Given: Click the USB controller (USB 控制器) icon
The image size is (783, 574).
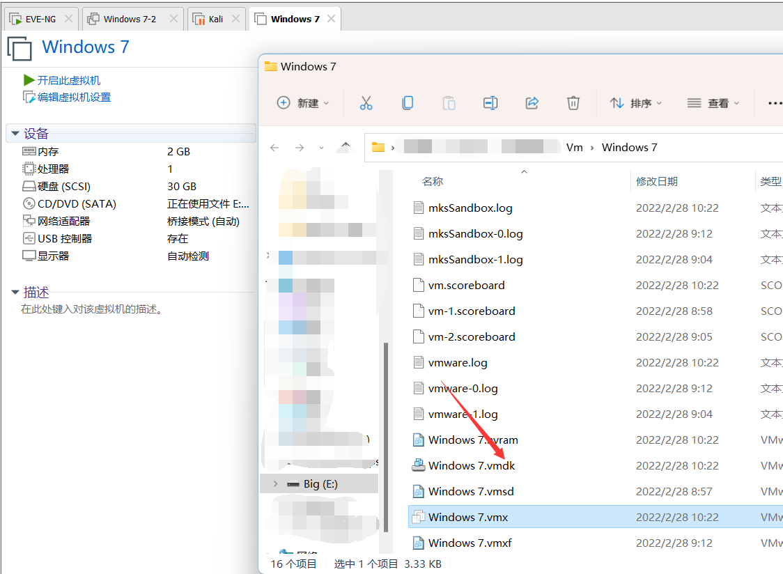Looking at the screenshot, I should click(x=29, y=238).
